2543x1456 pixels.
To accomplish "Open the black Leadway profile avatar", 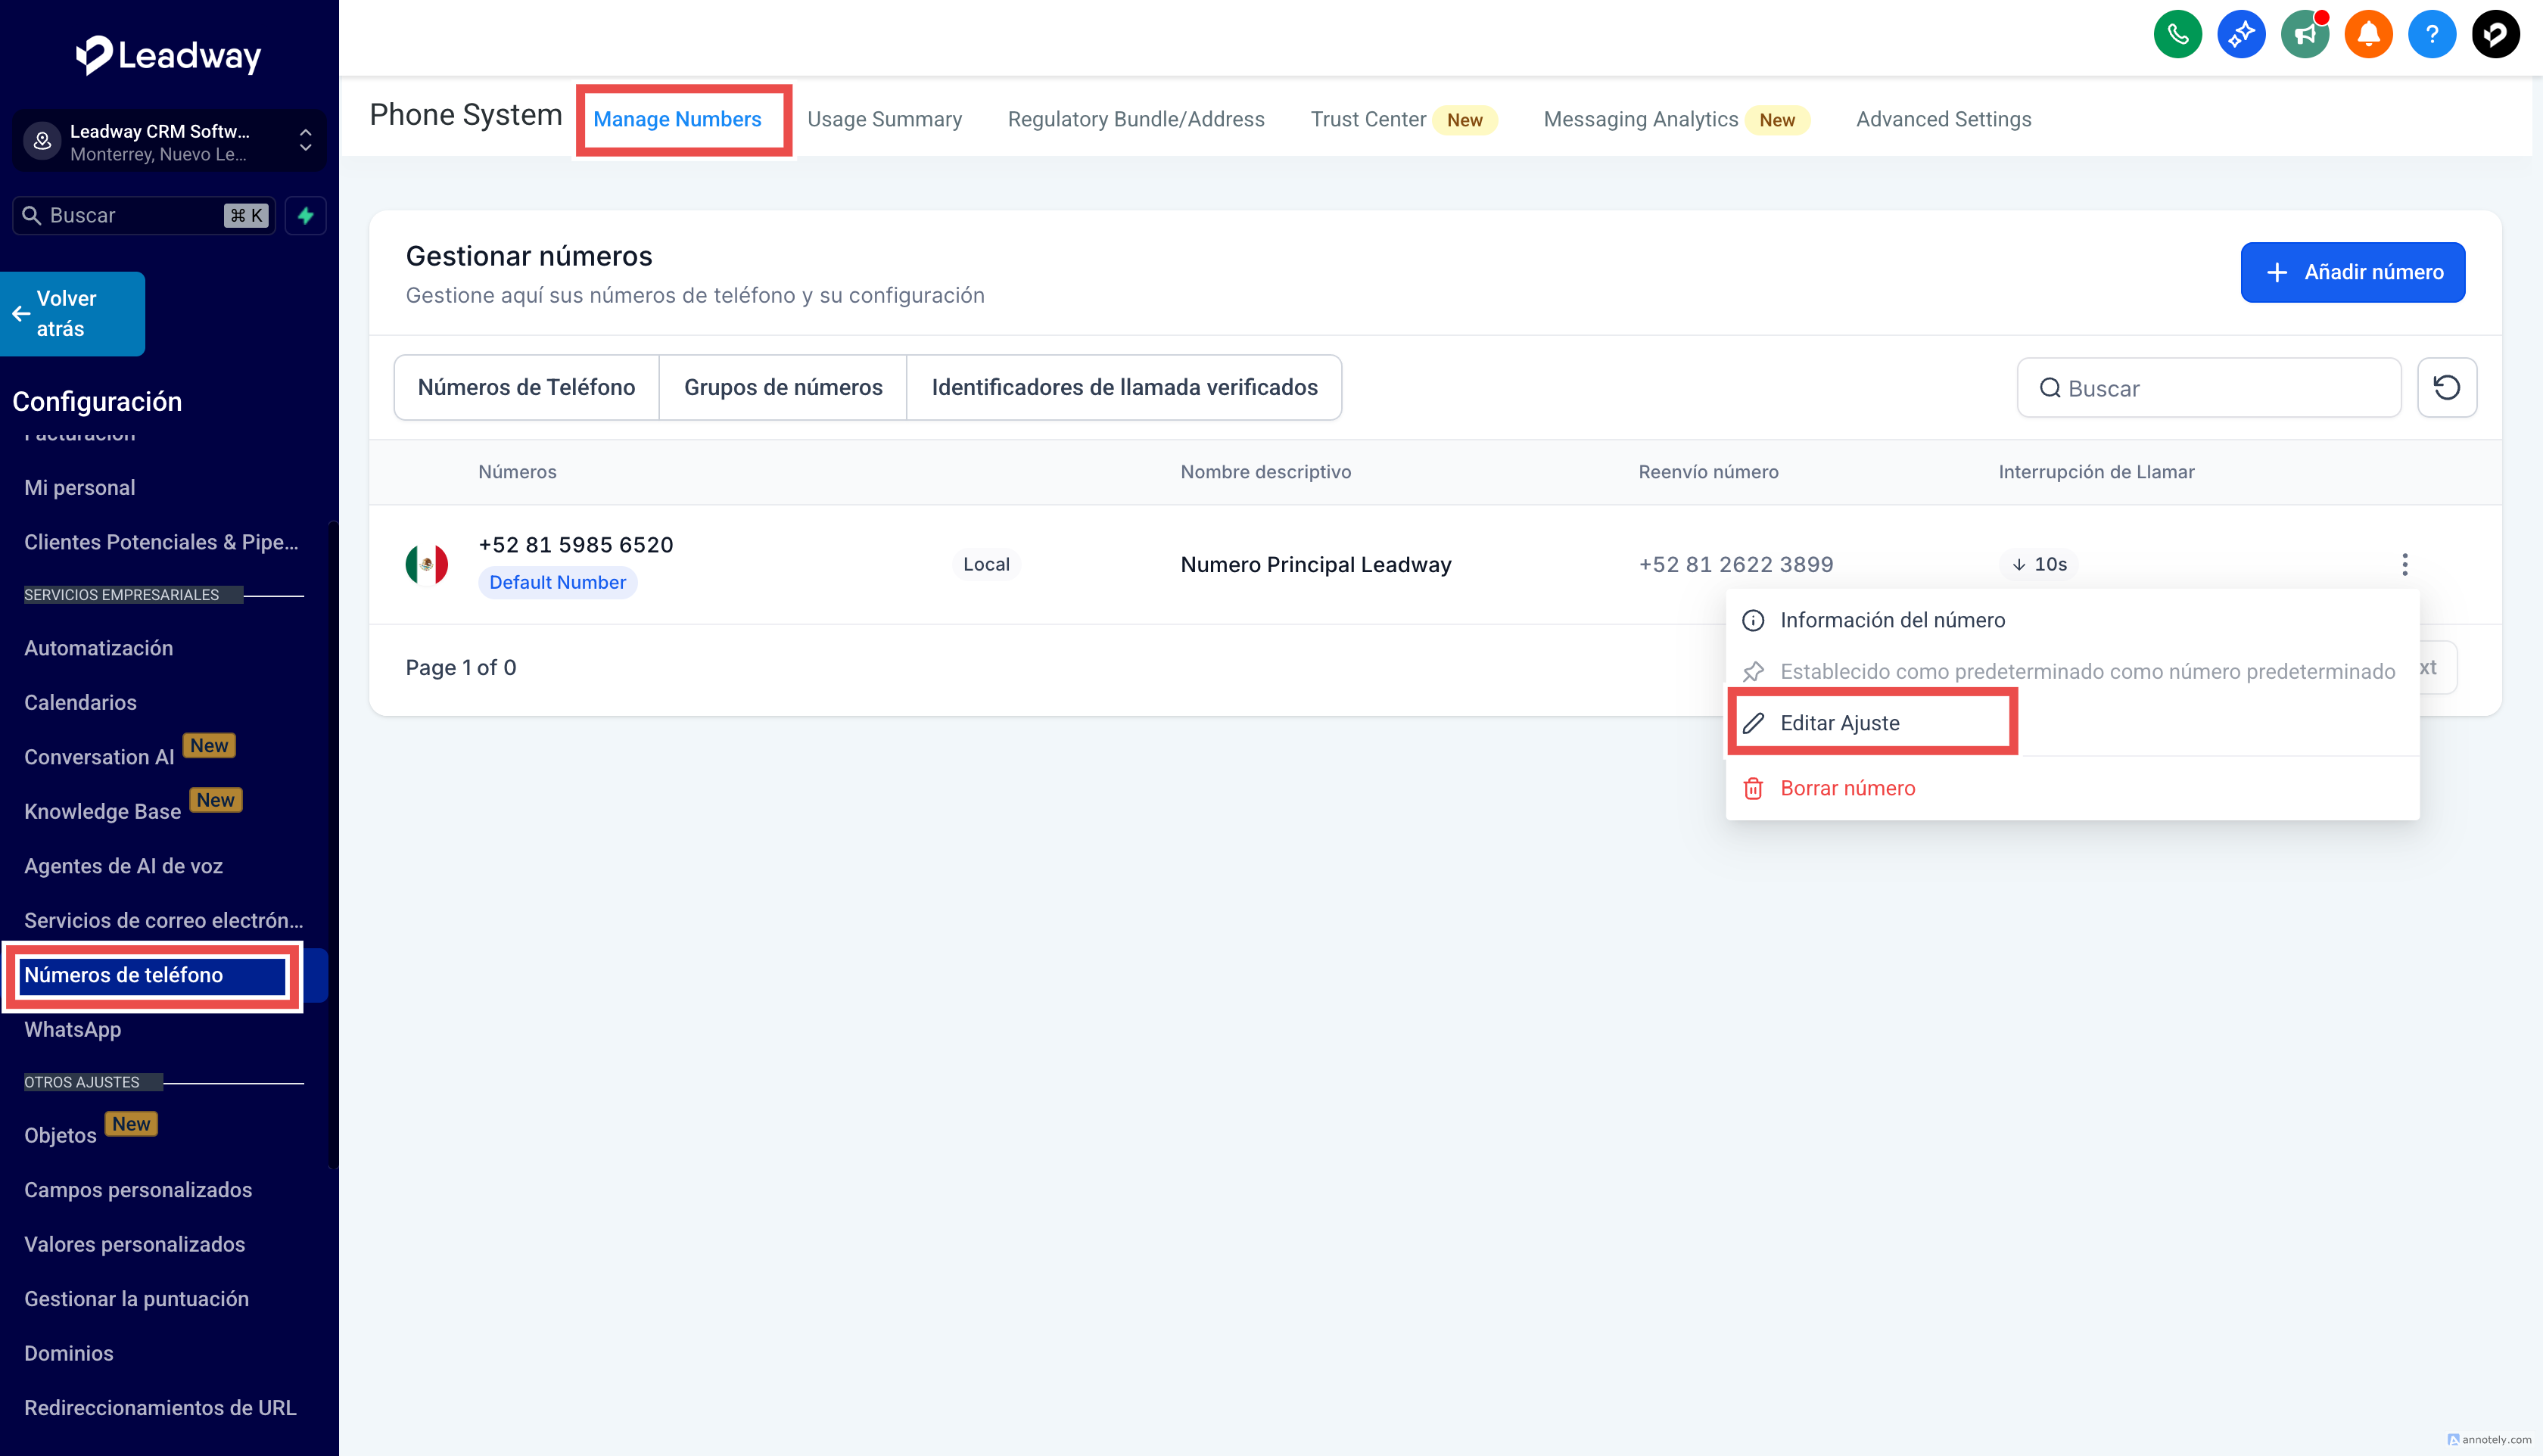I will point(2495,35).
